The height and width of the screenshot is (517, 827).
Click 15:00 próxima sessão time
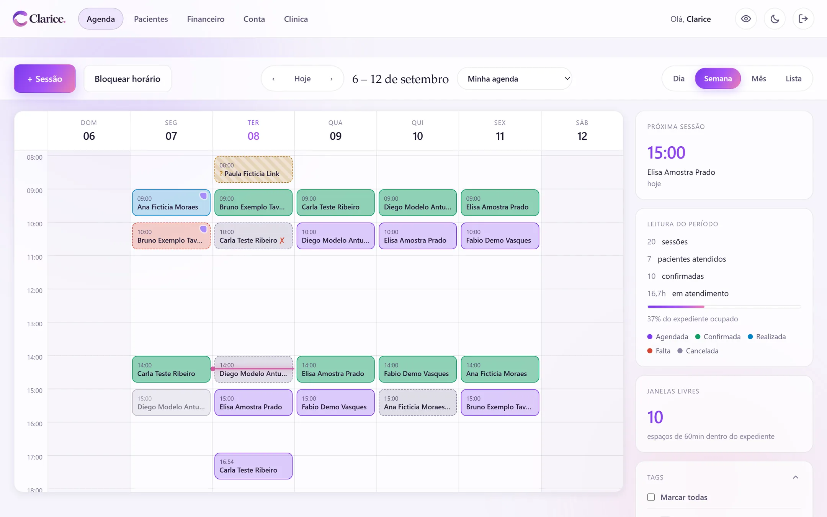pos(666,152)
